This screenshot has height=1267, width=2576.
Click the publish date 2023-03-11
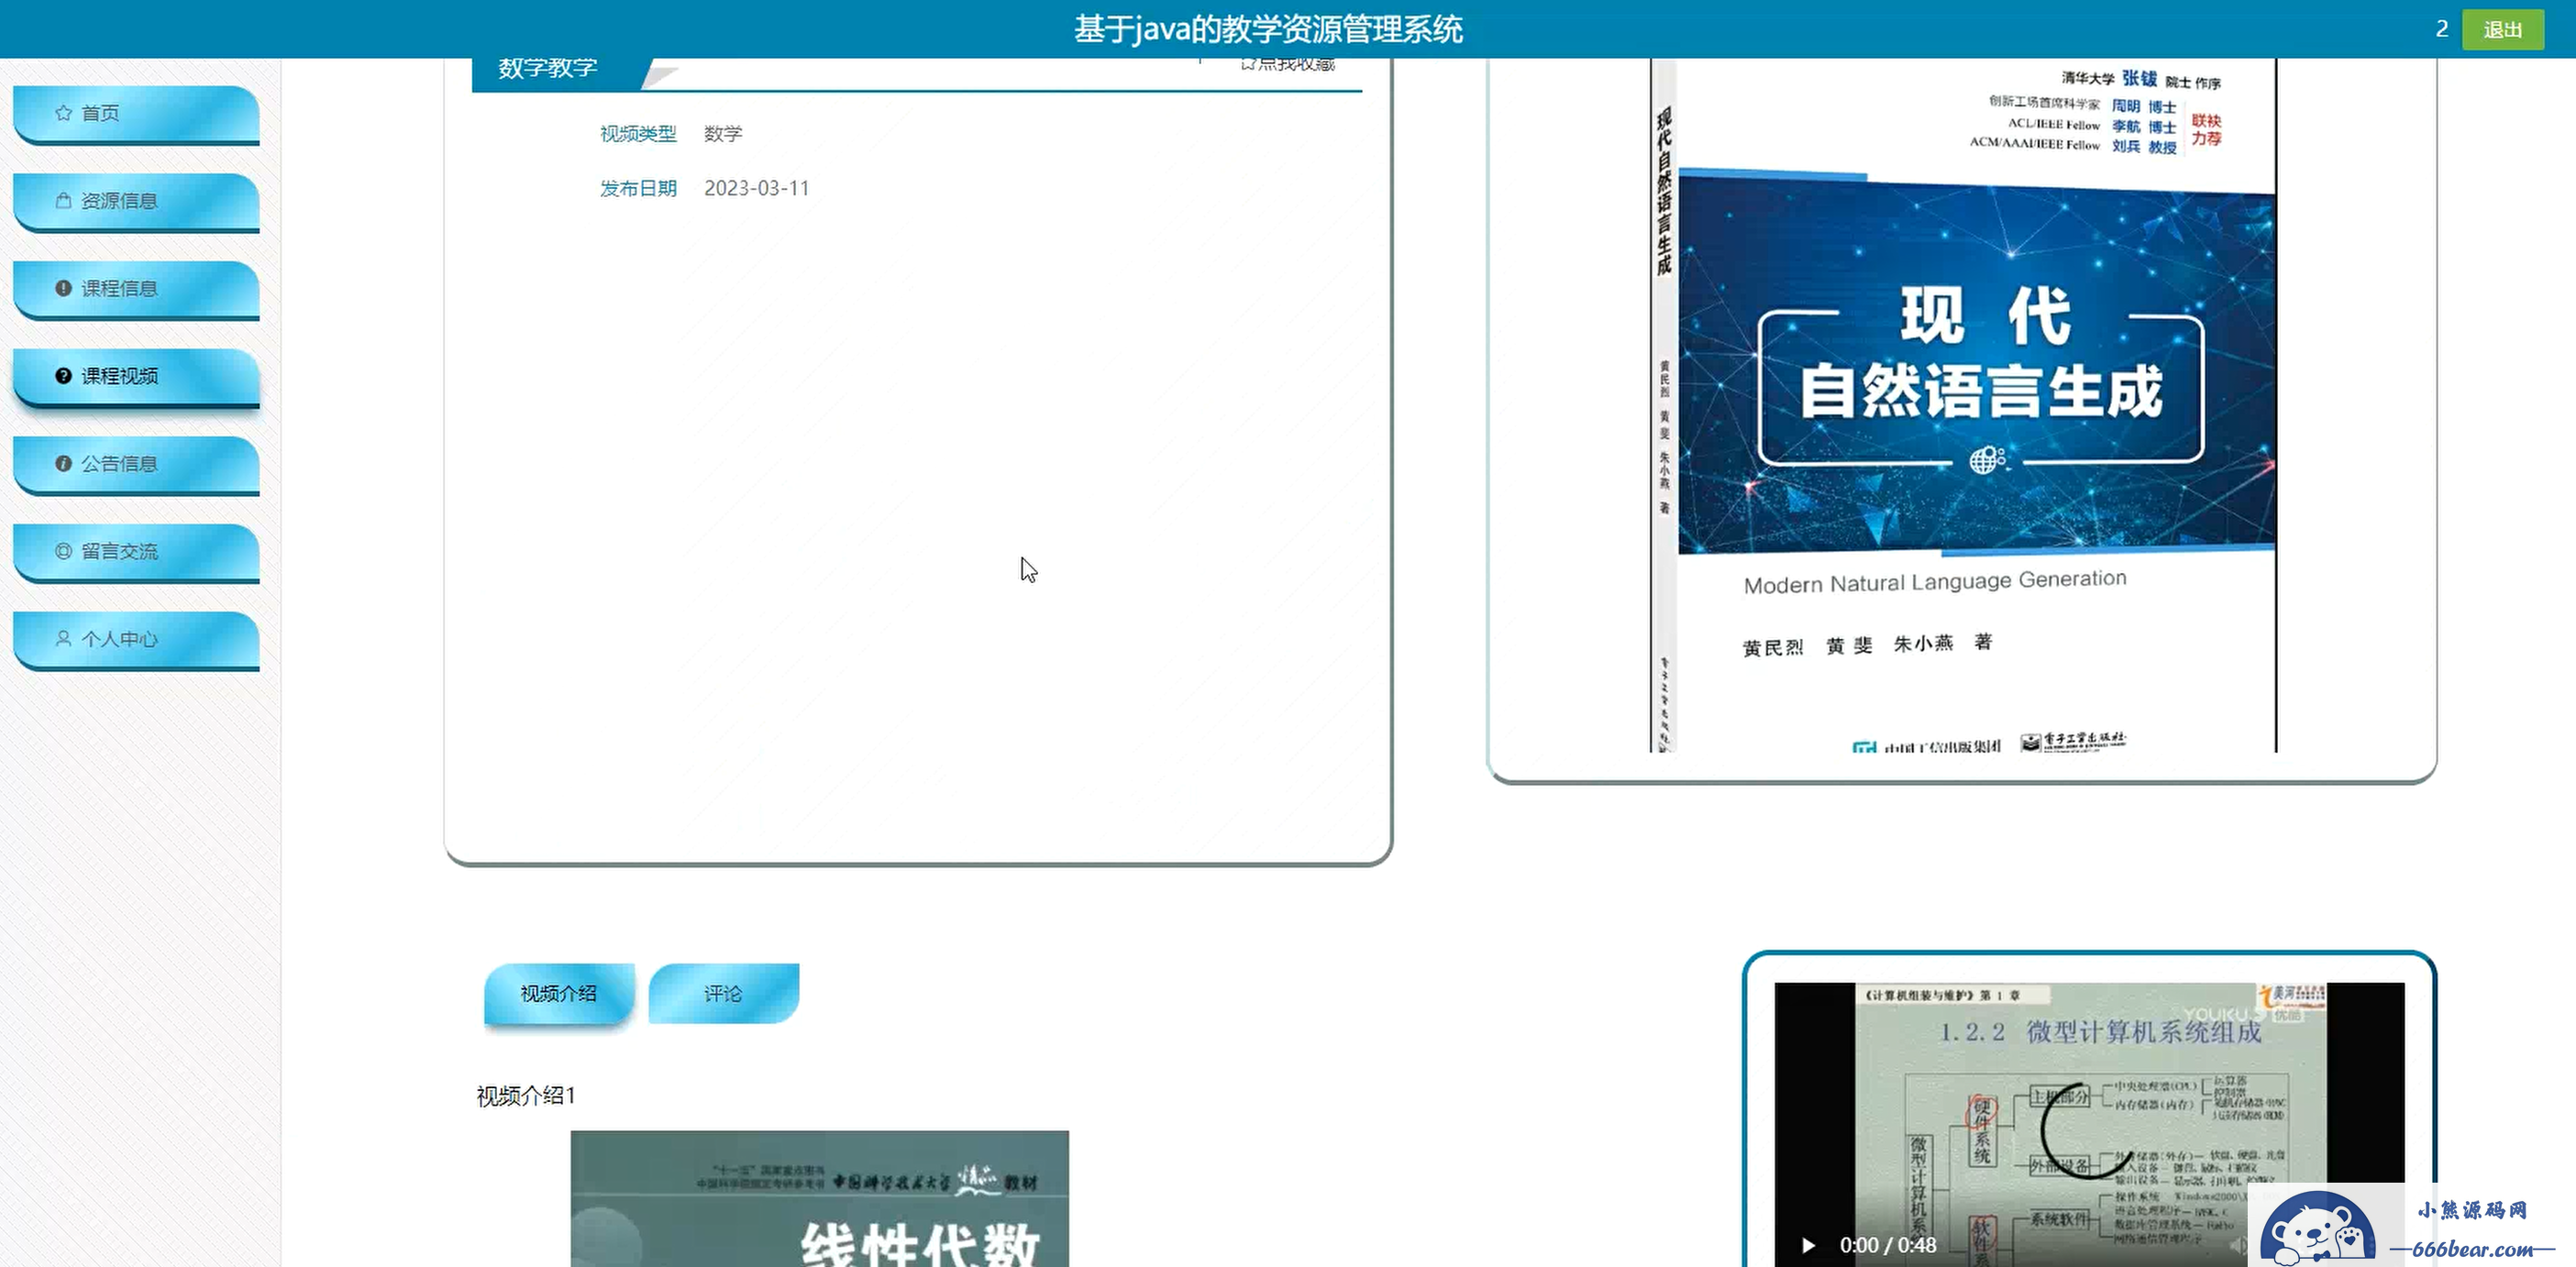tap(756, 189)
